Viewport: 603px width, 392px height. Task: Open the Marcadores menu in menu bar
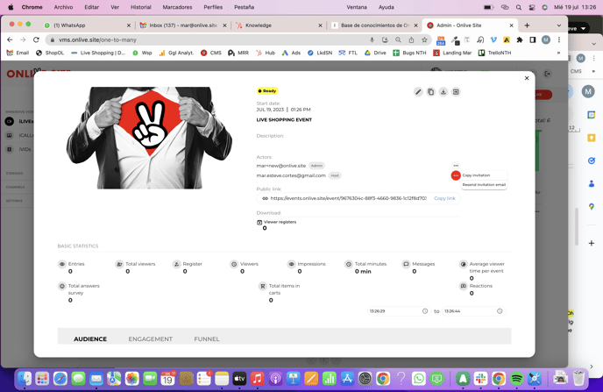pyautogui.click(x=177, y=7)
